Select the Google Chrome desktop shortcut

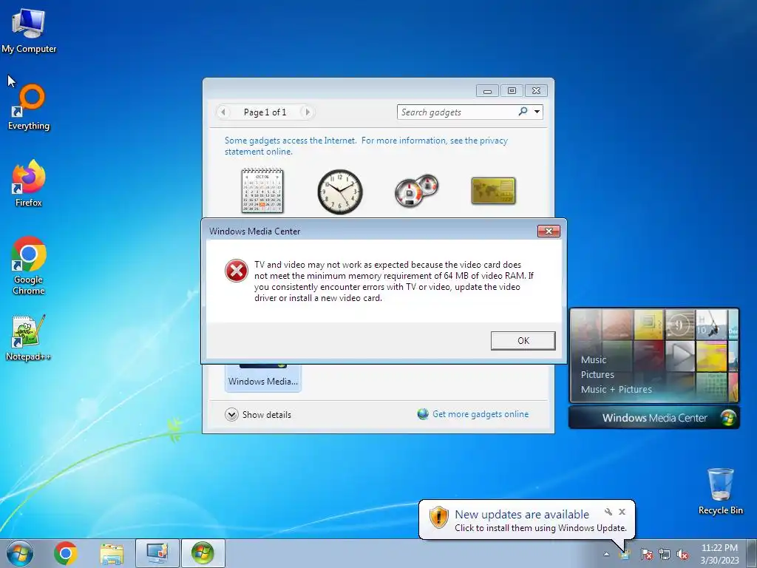pos(29,266)
